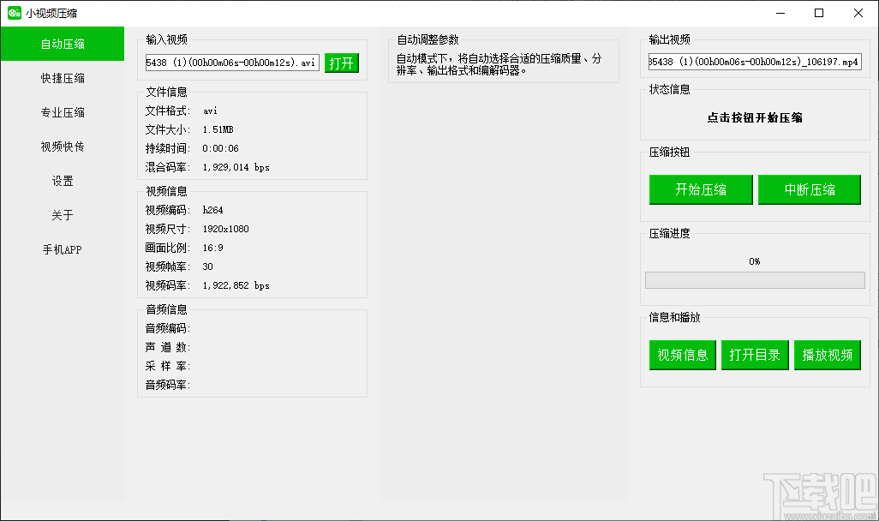This screenshot has height=521, width=879.
Task: Open the 设置 settings page
Action: (x=62, y=181)
